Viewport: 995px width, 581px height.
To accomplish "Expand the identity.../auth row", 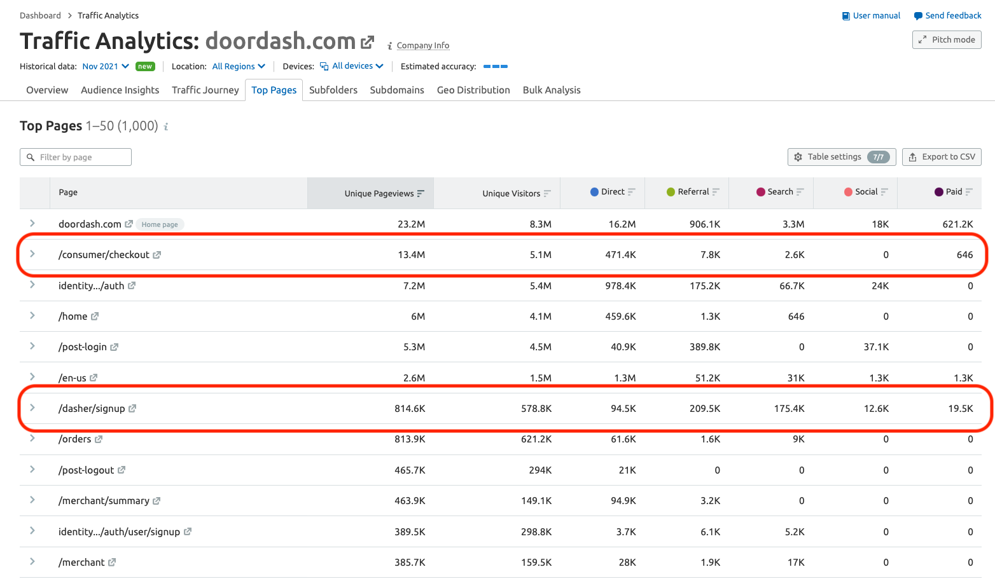I will (x=32, y=285).
